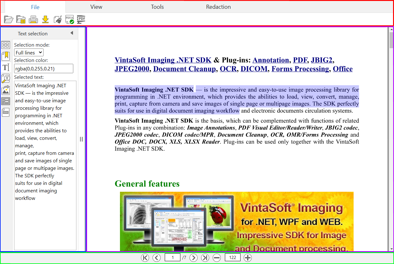This screenshot has height=264, width=394.
Task: Click the 'Selection mode:' label
Action: (x=32, y=45)
